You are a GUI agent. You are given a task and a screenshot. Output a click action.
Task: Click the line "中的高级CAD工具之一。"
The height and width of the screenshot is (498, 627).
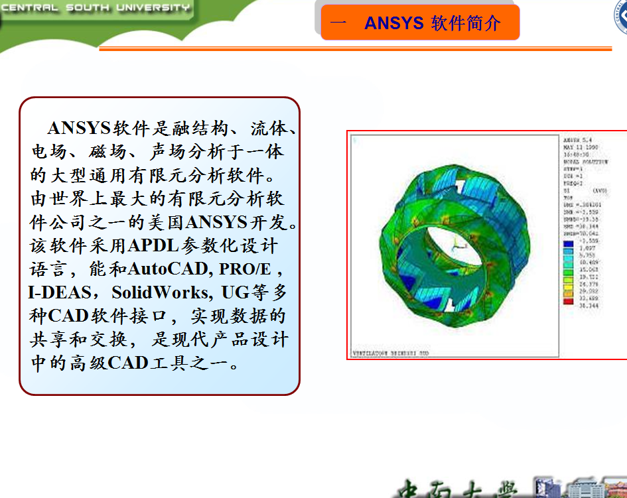click(135, 363)
